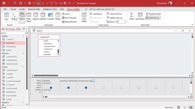Click the Undo icon in title bar
The image size is (195, 109).
(x=15, y=3)
